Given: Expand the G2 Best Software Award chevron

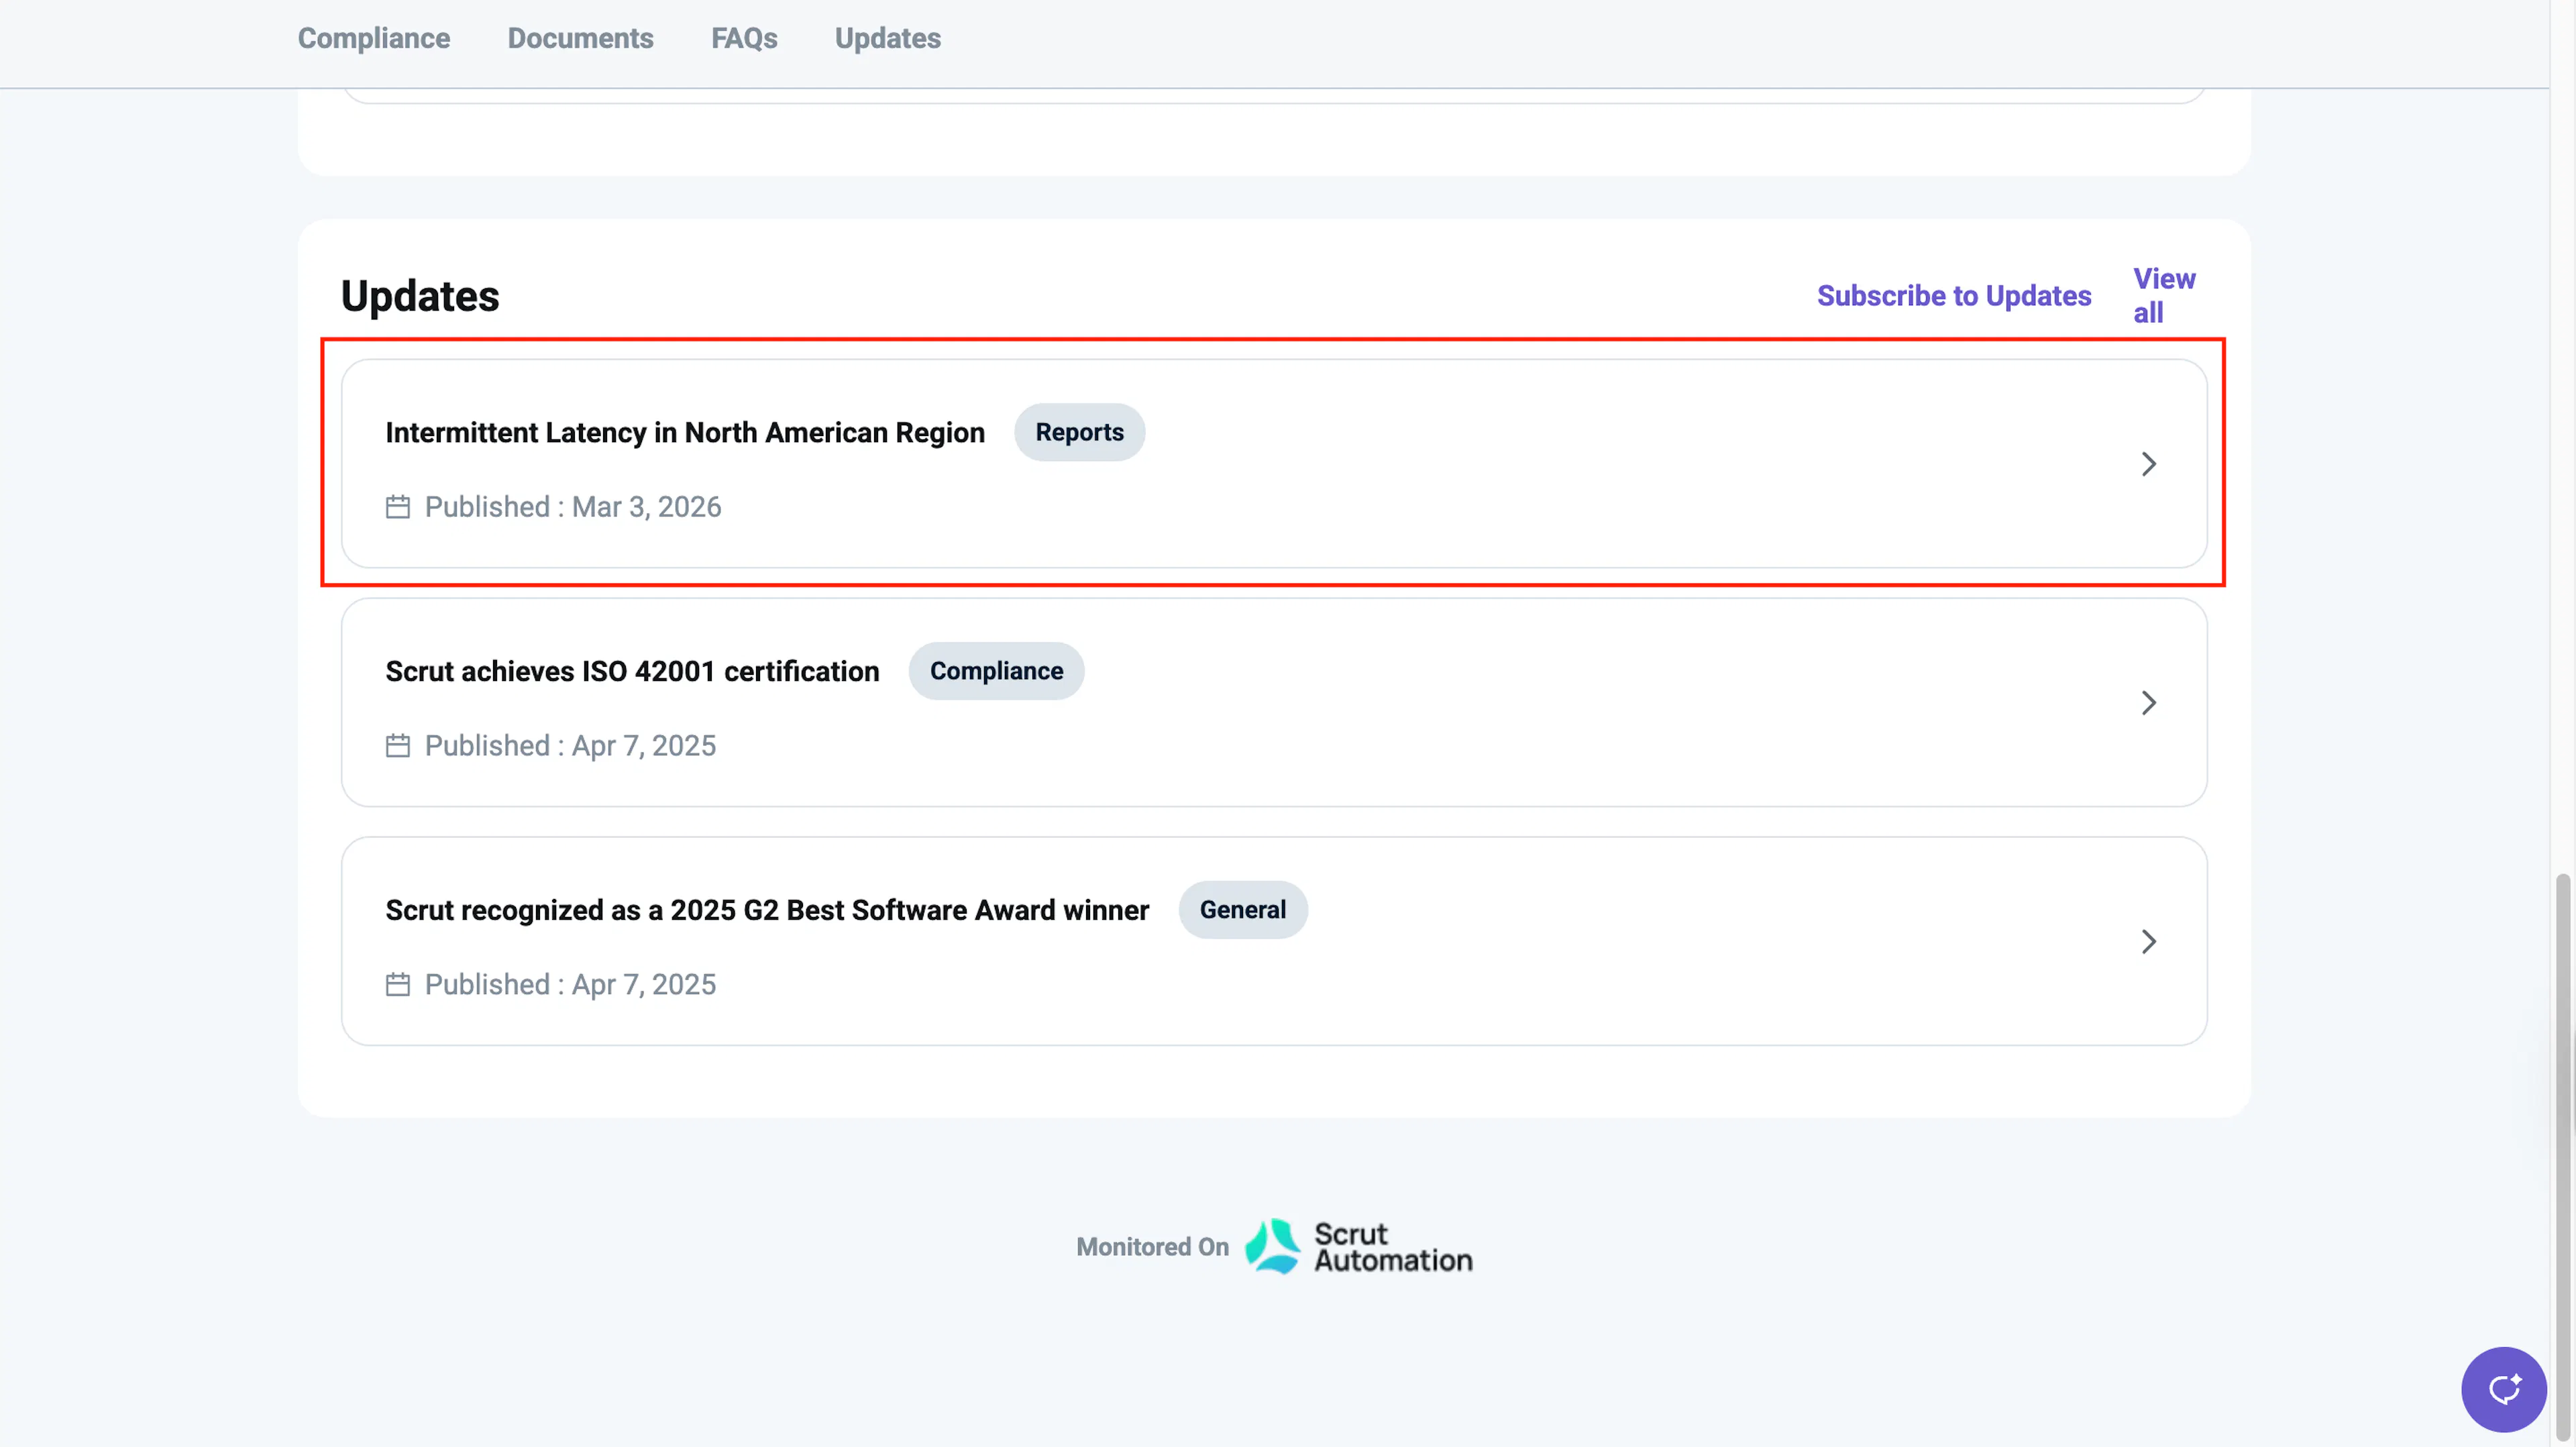Looking at the screenshot, I should (2148, 942).
